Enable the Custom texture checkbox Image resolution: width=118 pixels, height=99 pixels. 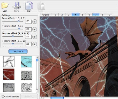[3, 96]
